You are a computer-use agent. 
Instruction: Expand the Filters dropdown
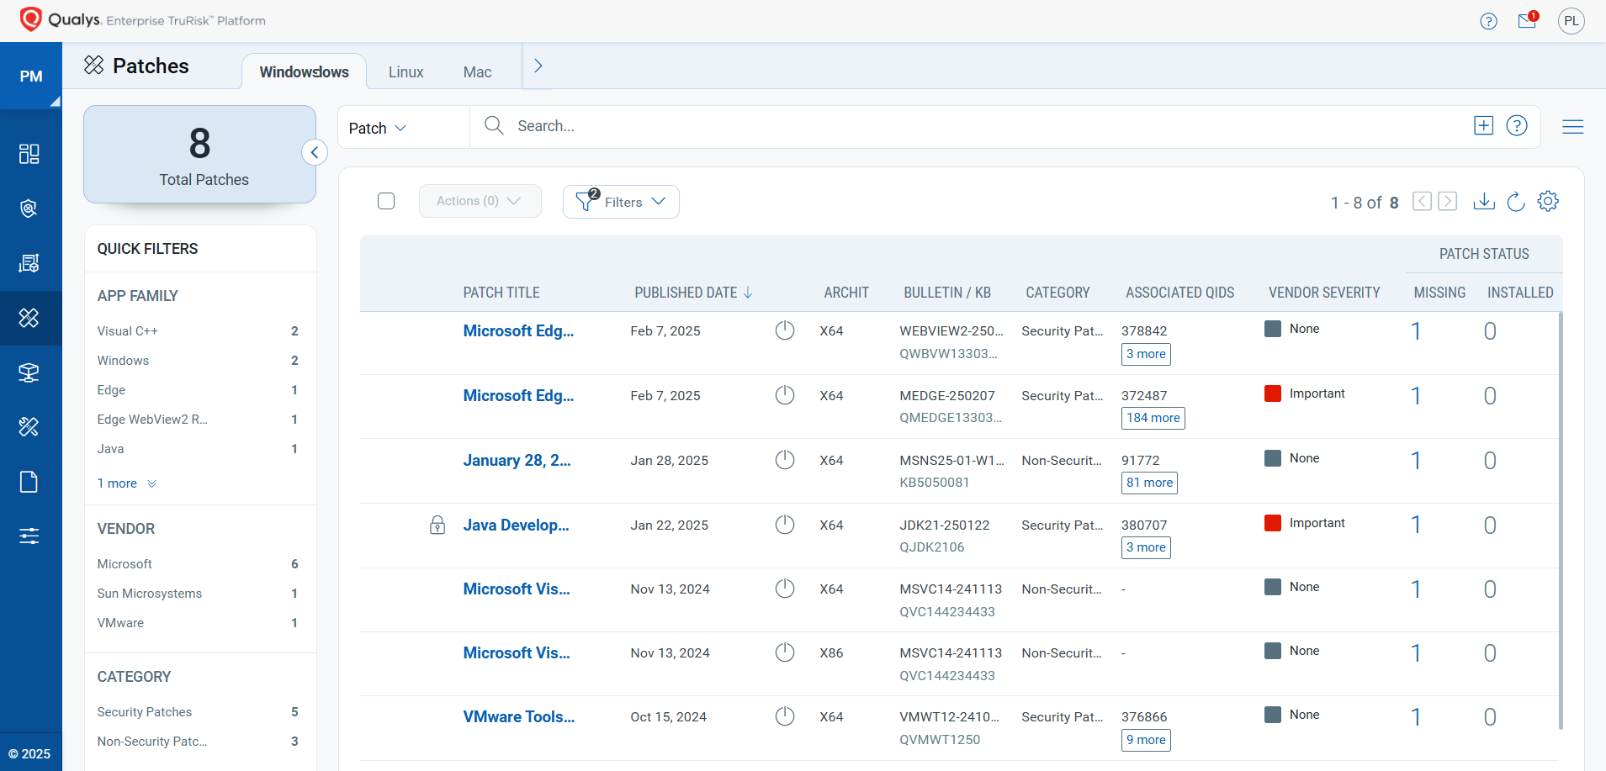coord(621,202)
